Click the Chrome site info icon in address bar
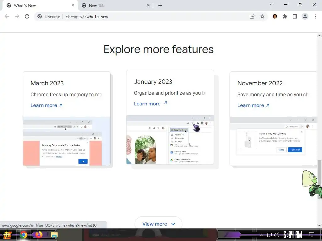This screenshot has height=241, width=322. (x=39, y=17)
